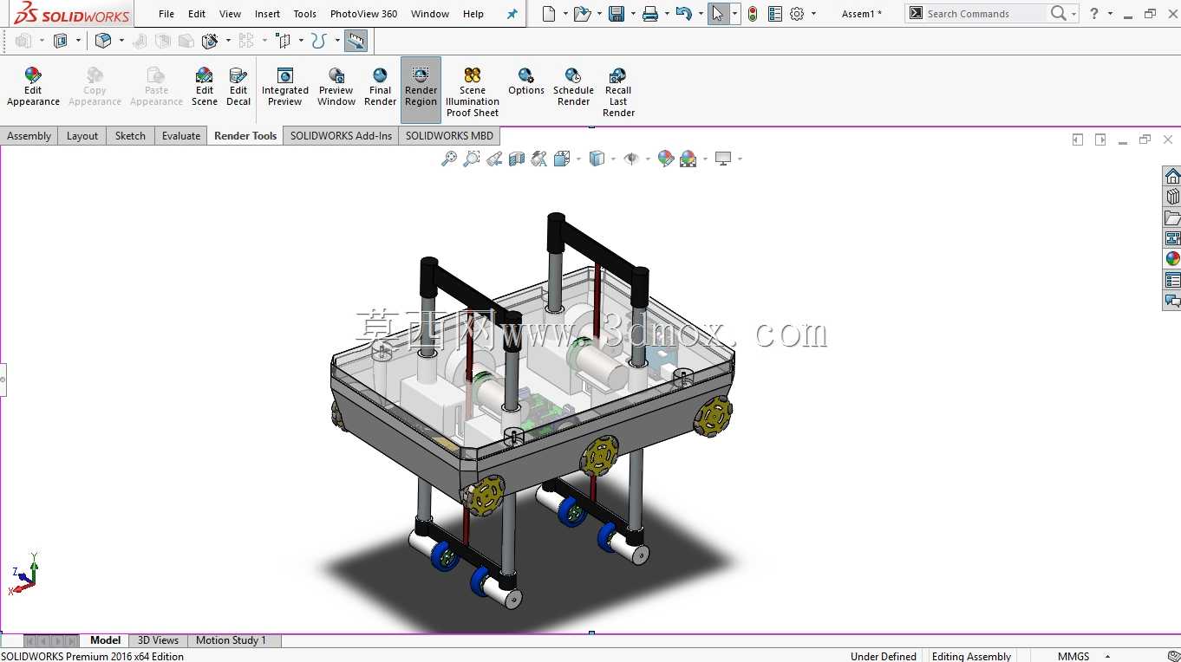Image resolution: width=1181 pixels, height=662 pixels.
Task: Start Final Render
Action: tap(380, 88)
